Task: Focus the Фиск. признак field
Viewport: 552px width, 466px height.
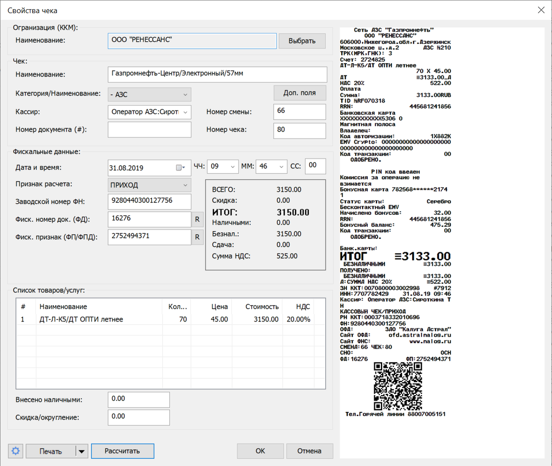Action: 149,237
